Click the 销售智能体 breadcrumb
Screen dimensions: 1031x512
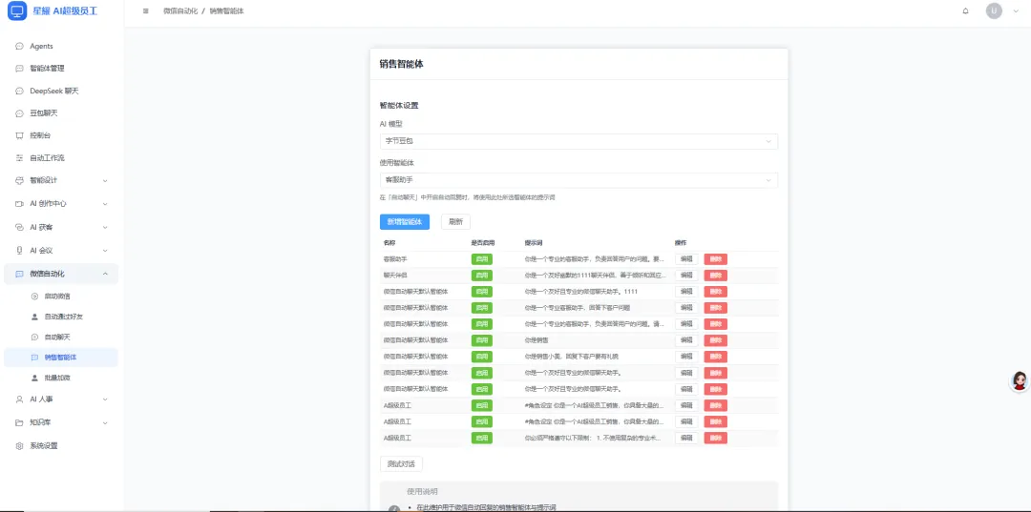coord(227,11)
